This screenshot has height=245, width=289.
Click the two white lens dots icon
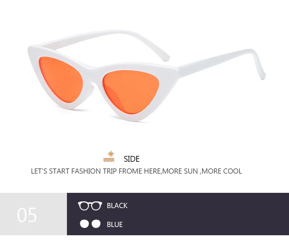(90, 224)
